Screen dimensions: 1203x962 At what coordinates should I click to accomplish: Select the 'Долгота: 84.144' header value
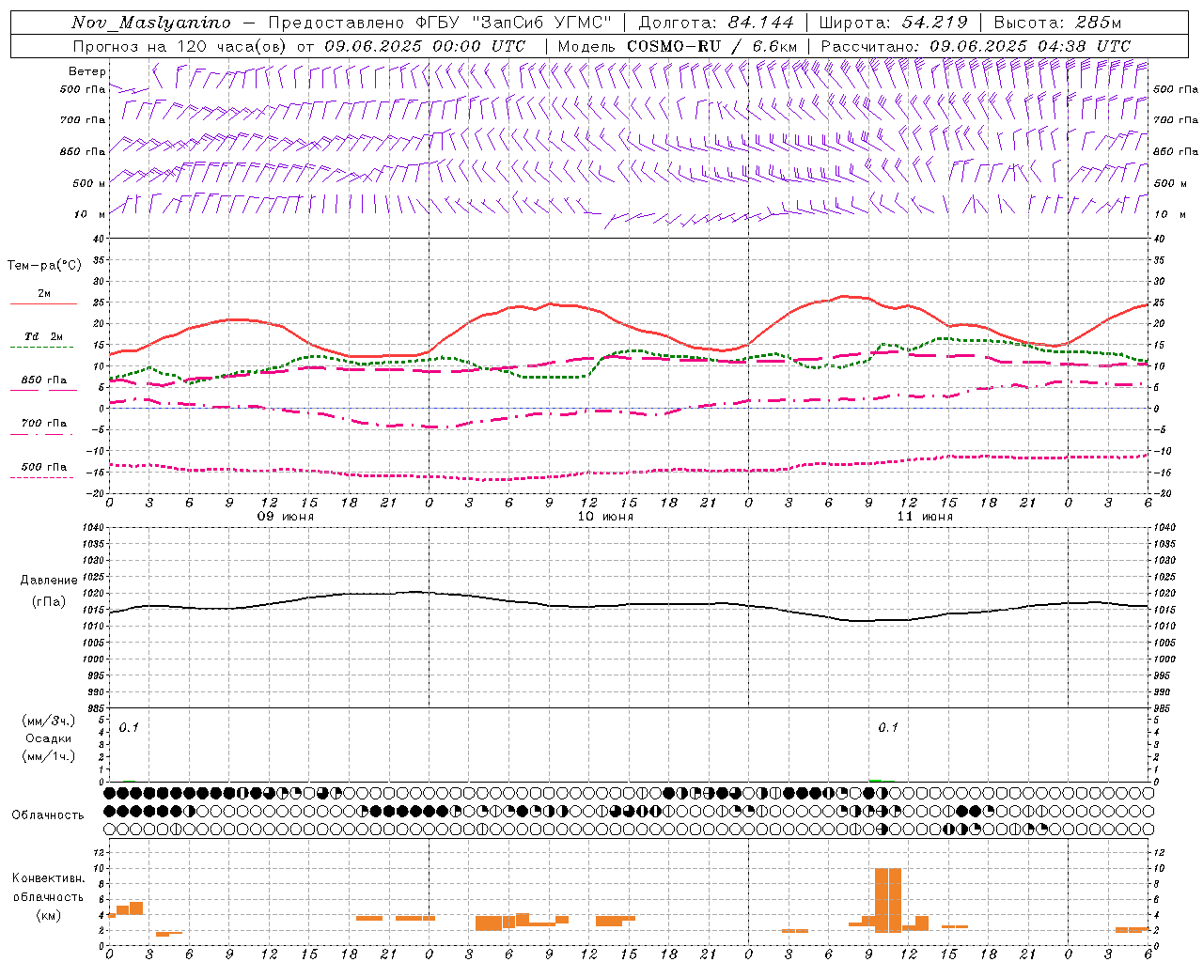point(716,23)
